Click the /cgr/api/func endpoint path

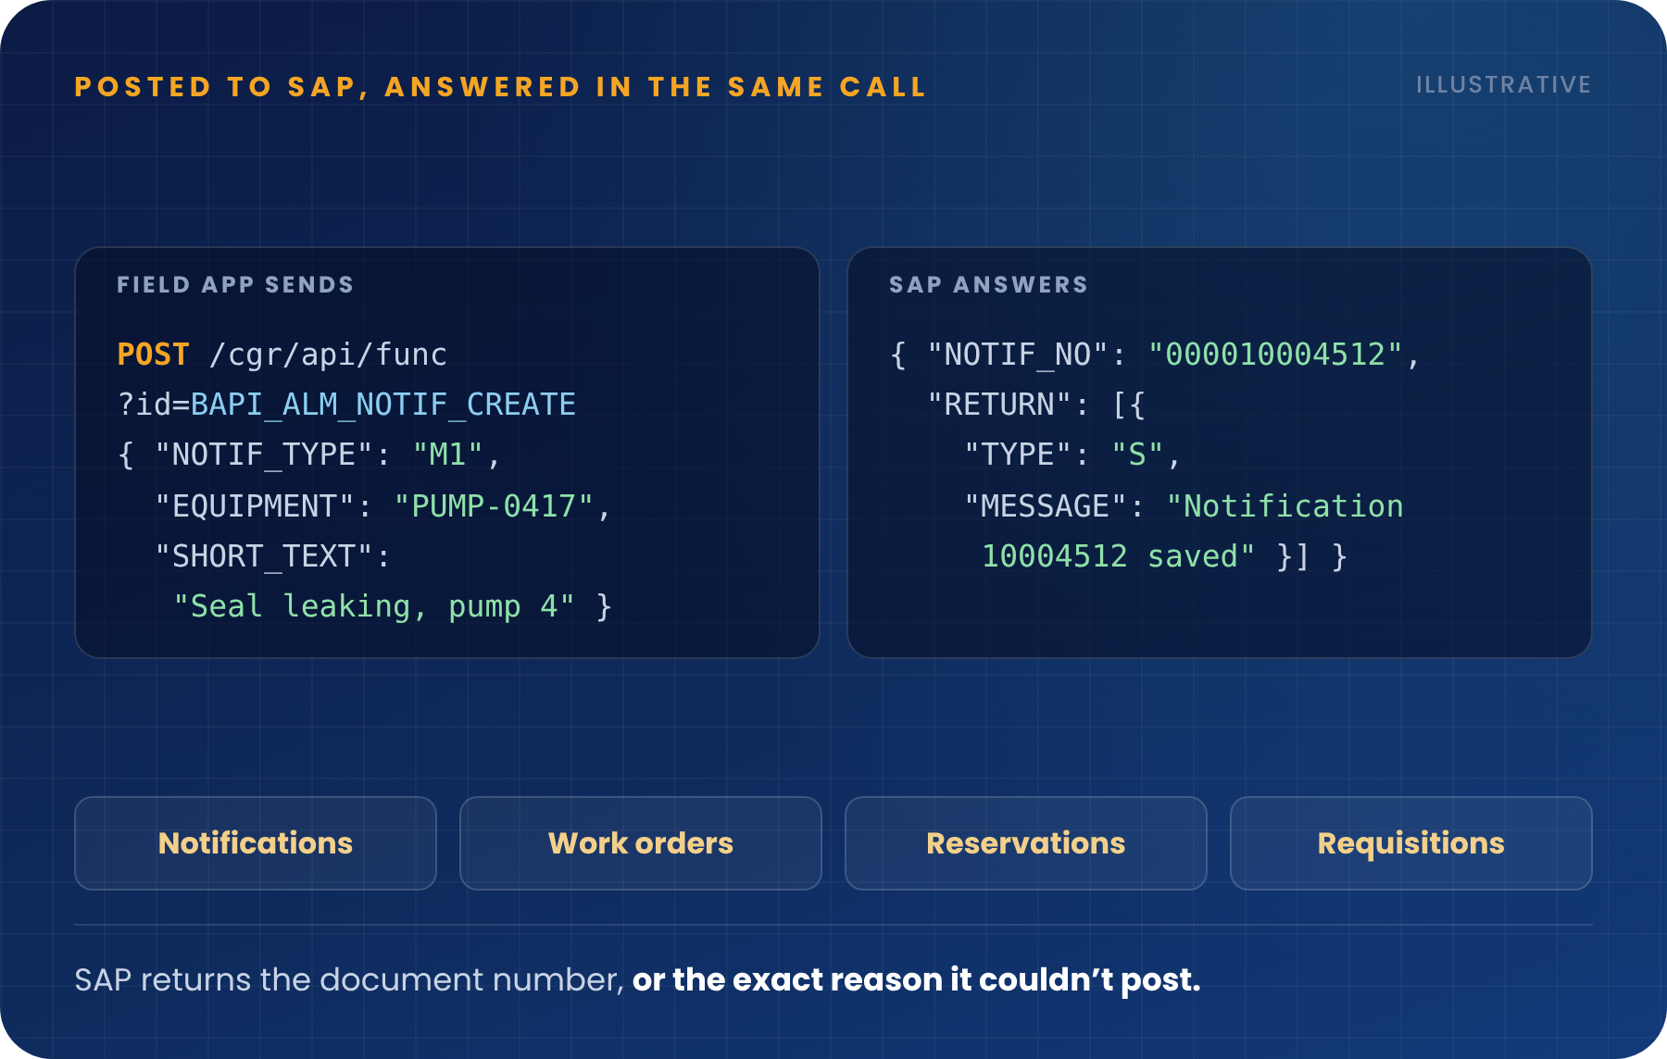click(x=329, y=355)
